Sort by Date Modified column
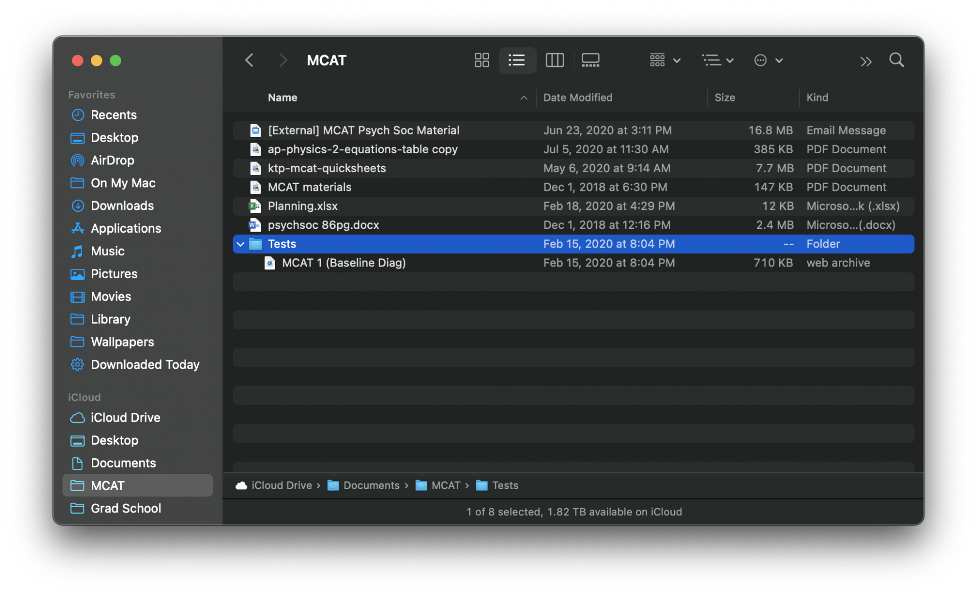The image size is (977, 595). 577,98
